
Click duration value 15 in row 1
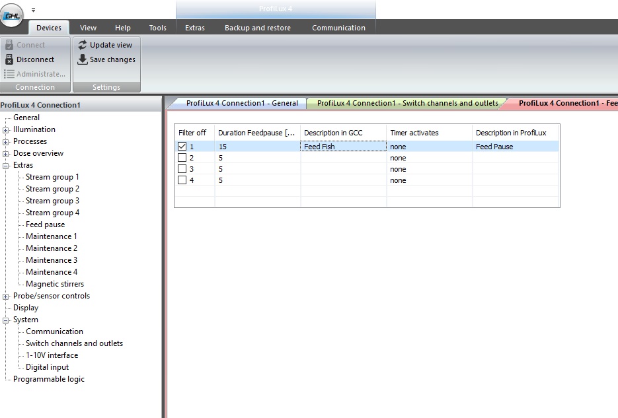pos(223,147)
